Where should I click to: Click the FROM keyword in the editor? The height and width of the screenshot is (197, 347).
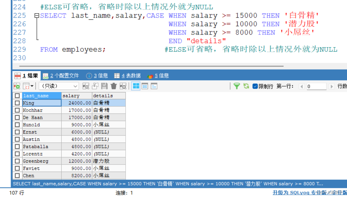coord(49,50)
